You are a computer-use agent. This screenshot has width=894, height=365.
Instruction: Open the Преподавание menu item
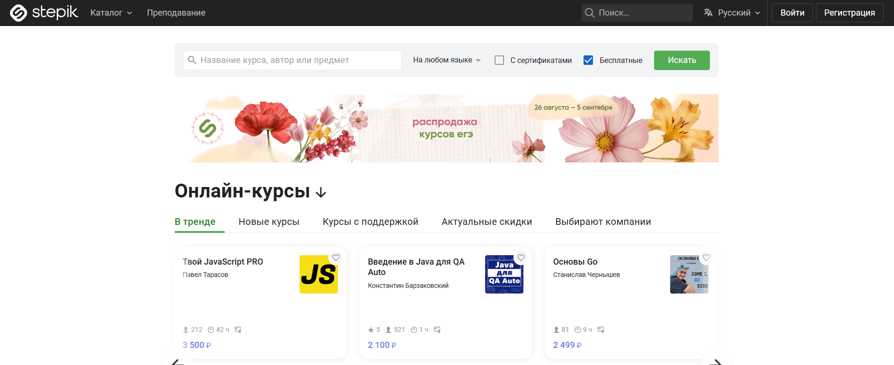point(176,13)
